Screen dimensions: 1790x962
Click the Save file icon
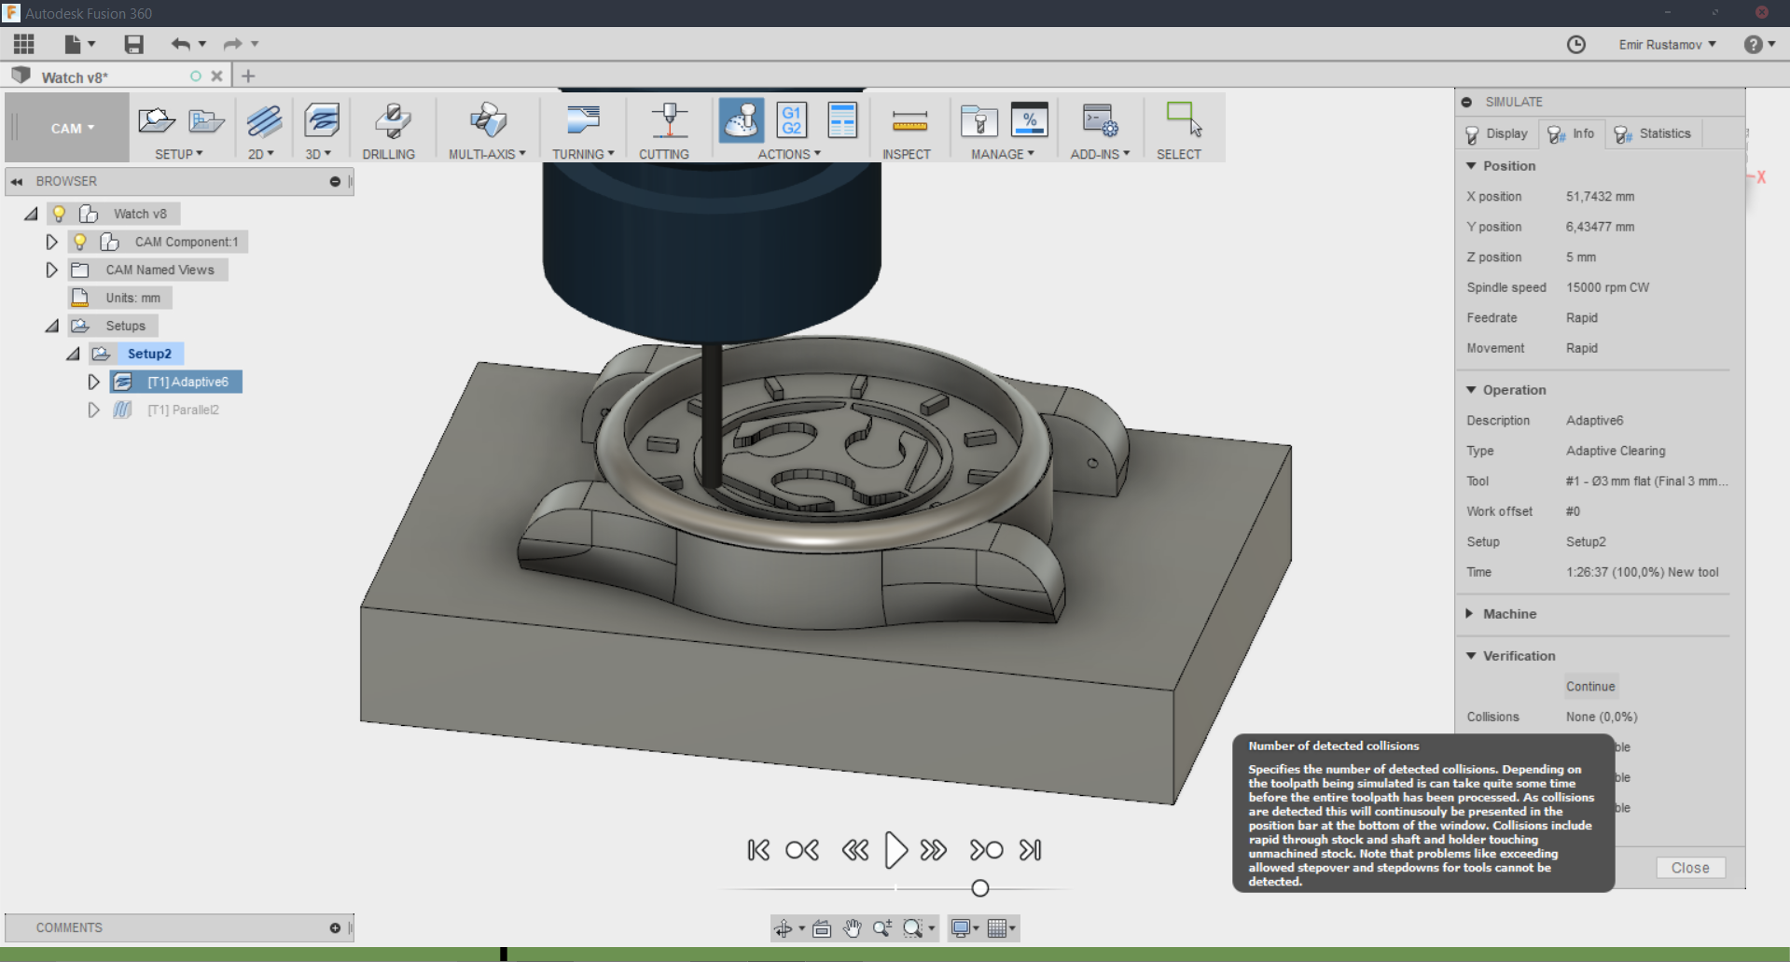[x=133, y=44]
